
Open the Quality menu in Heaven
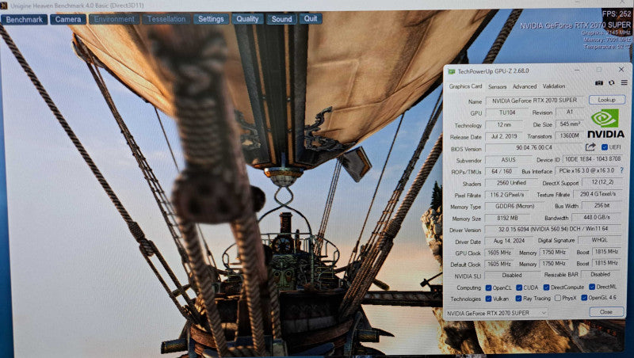247,19
